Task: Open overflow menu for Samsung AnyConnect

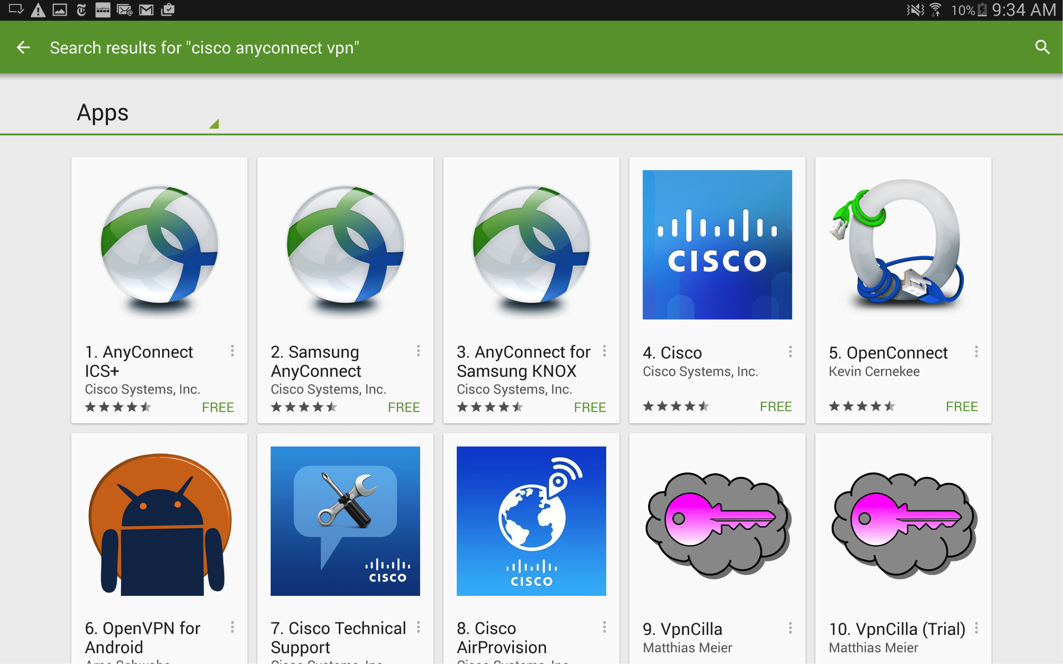Action: point(419,351)
